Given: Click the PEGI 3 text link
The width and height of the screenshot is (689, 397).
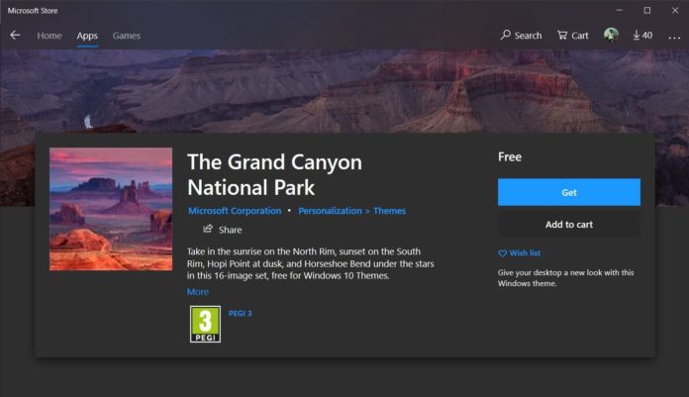Looking at the screenshot, I should [x=241, y=314].
